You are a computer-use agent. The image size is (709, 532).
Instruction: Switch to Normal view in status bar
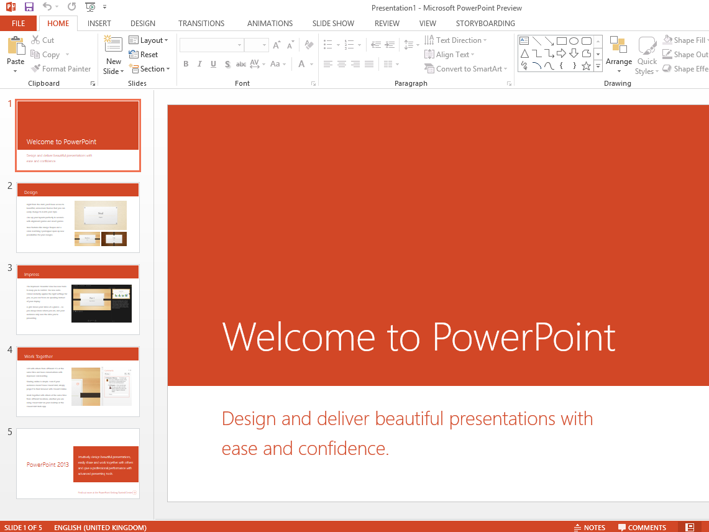690,527
